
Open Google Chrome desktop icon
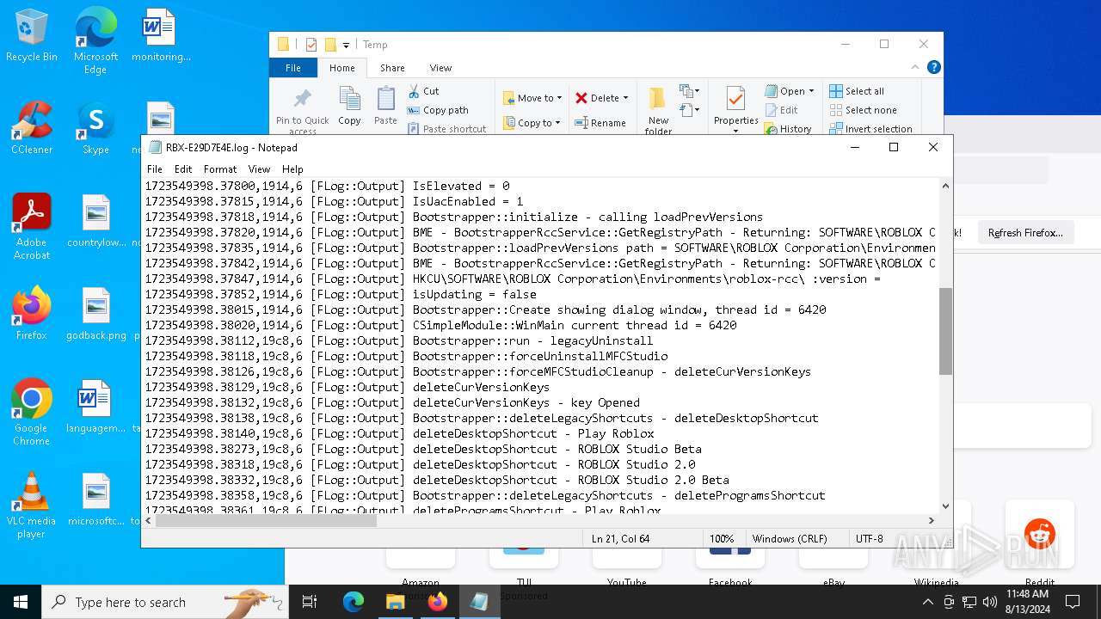click(x=32, y=413)
